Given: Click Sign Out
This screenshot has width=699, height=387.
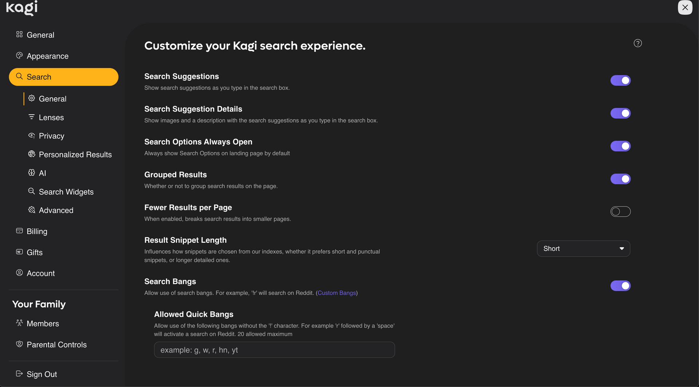Looking at the screenshot, I should pyautogui.click(x=42, y=374).
